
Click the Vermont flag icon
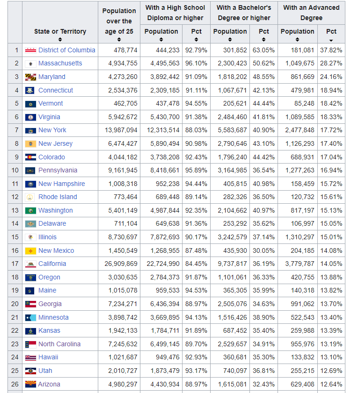(x=30, y=104)
